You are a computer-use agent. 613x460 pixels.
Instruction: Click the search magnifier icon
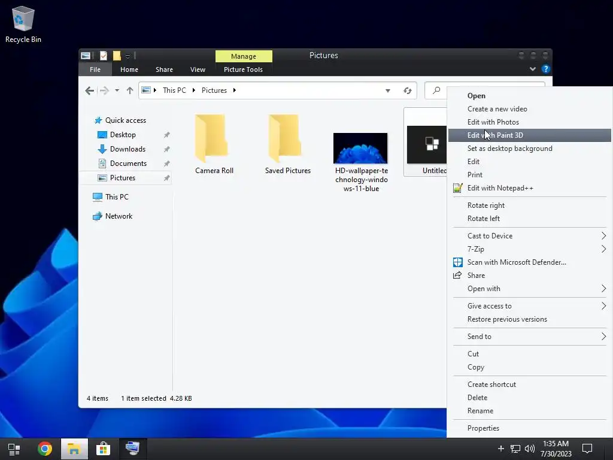(x=436, y=90)
